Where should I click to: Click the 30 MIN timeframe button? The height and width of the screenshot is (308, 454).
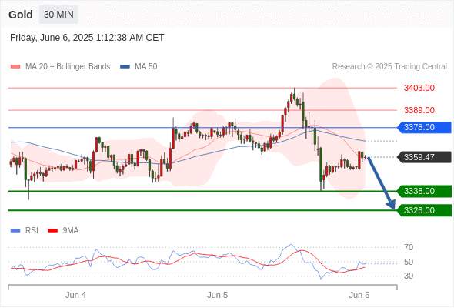click(58, 14)
